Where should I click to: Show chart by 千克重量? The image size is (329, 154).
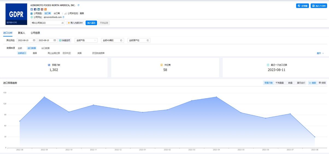[280, 83]
